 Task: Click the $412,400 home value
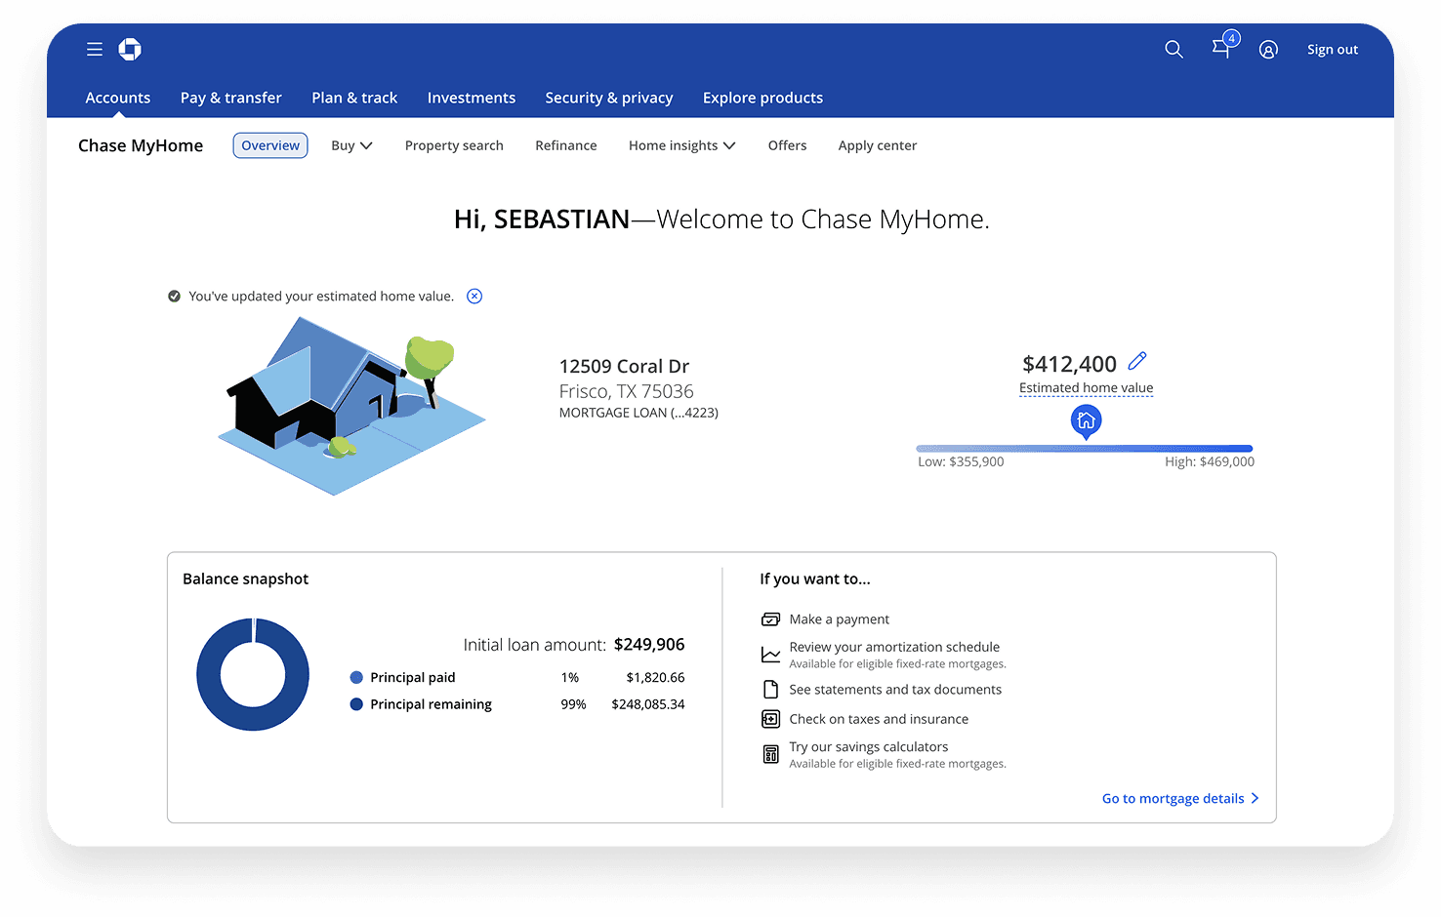point(1069,364)
